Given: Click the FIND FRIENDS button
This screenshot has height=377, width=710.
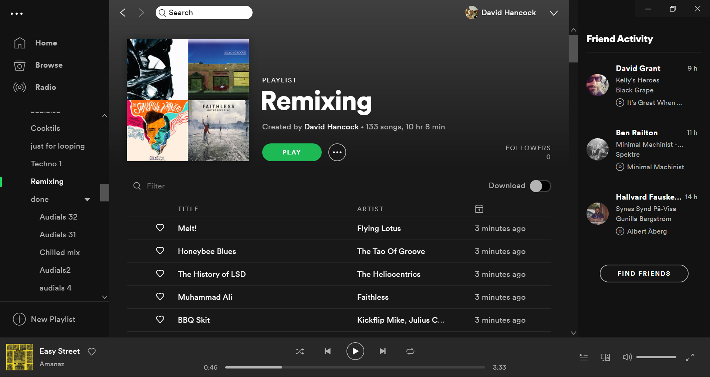Looking at the screenshot, I should point(644,274).
